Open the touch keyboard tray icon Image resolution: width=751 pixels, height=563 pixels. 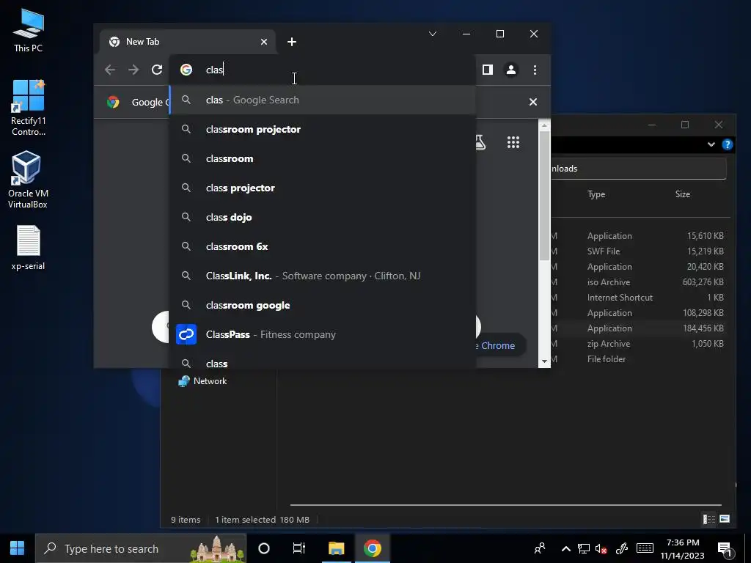pos(645,548)
